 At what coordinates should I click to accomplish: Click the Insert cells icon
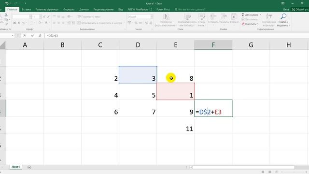click(x=213, y=17)
